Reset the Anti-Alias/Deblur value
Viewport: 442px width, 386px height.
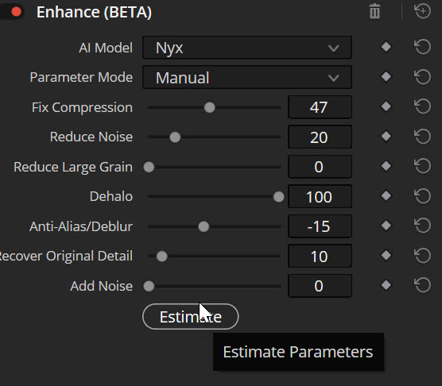(423, 226)
